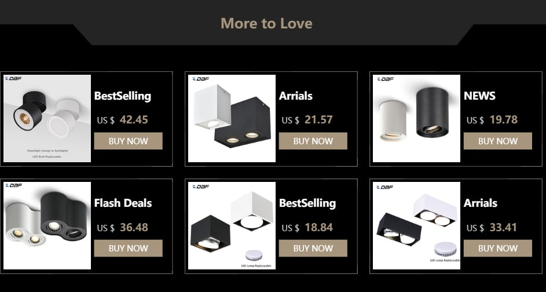Click the US $ 42.45 price

pyautogui.click(x=123, y=120)
